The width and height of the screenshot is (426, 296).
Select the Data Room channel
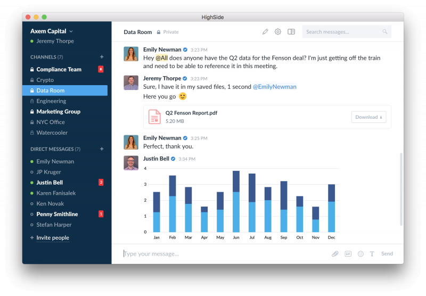point(64,91)
